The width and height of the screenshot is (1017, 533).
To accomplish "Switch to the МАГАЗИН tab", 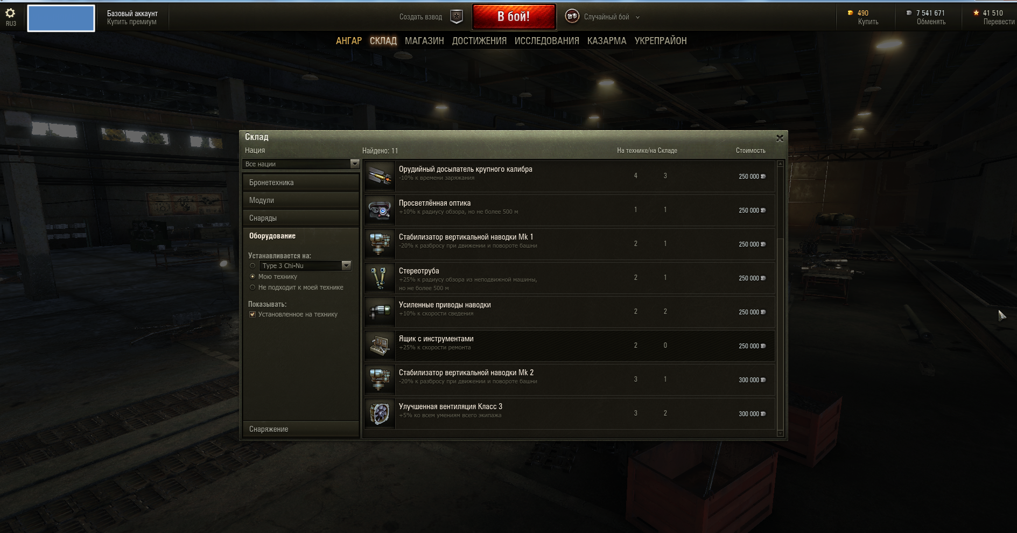I will click(424, 41).
